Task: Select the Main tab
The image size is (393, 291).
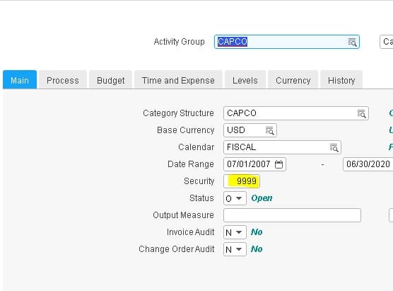Action: (20, 80)
